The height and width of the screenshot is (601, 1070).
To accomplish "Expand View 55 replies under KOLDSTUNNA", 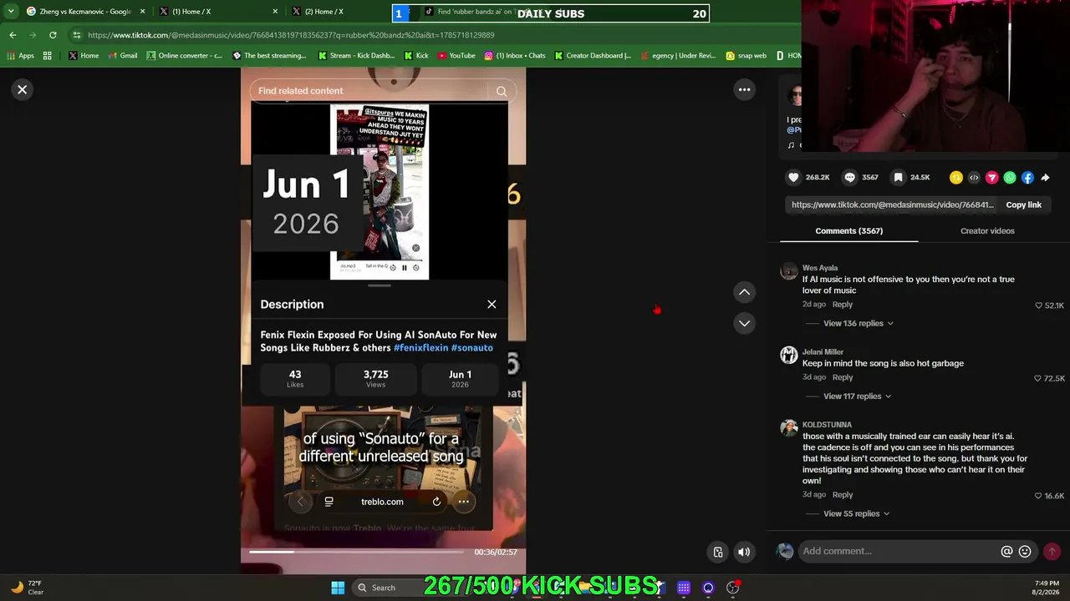I will (x=856, y=513).
